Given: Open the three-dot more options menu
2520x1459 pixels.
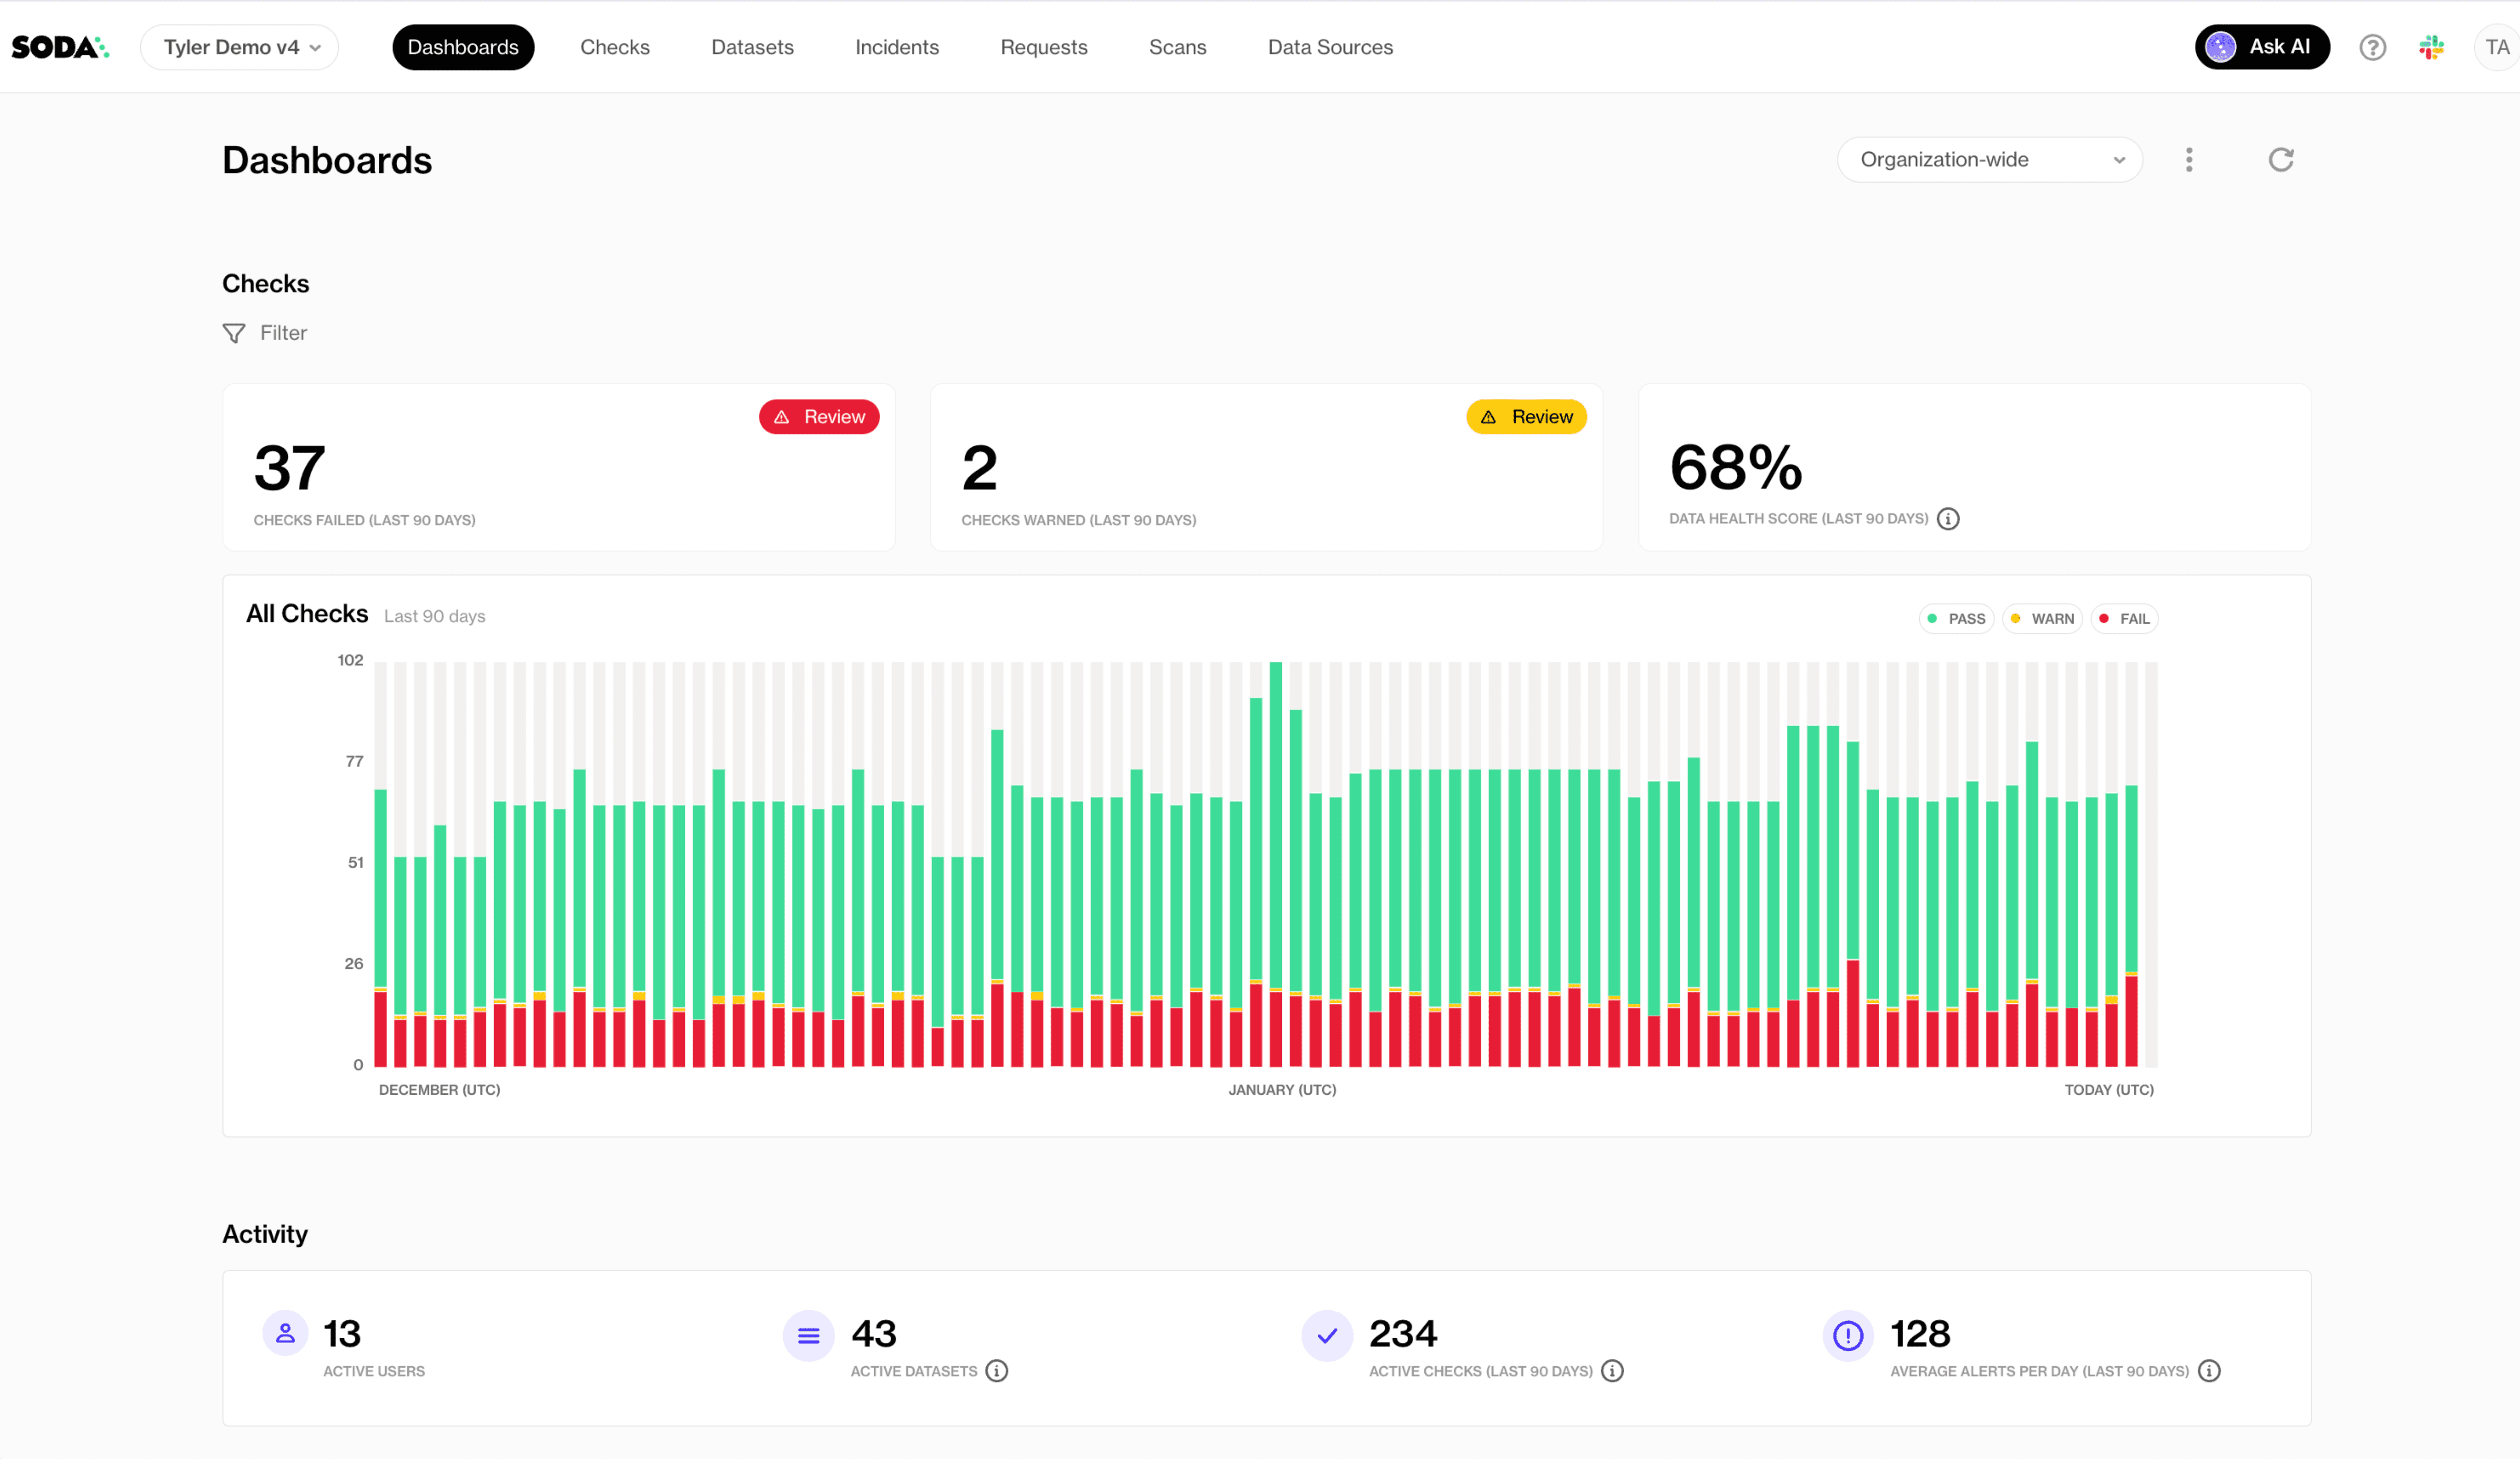Looking at the screenshot, I should [2189, 160].
